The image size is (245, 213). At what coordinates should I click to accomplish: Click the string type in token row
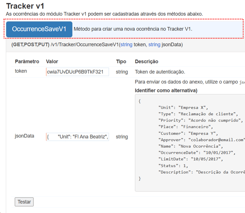click(x=122, y=72)
